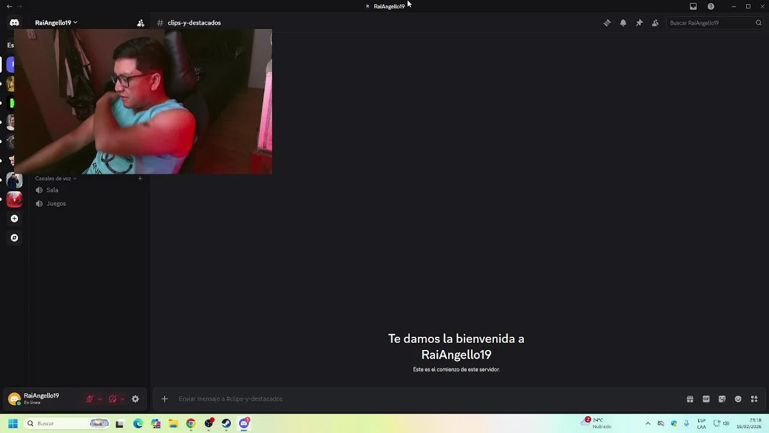This screenshot has width=769, height=433.
Task: Toggle the member list icon
Action: [655, 23]
